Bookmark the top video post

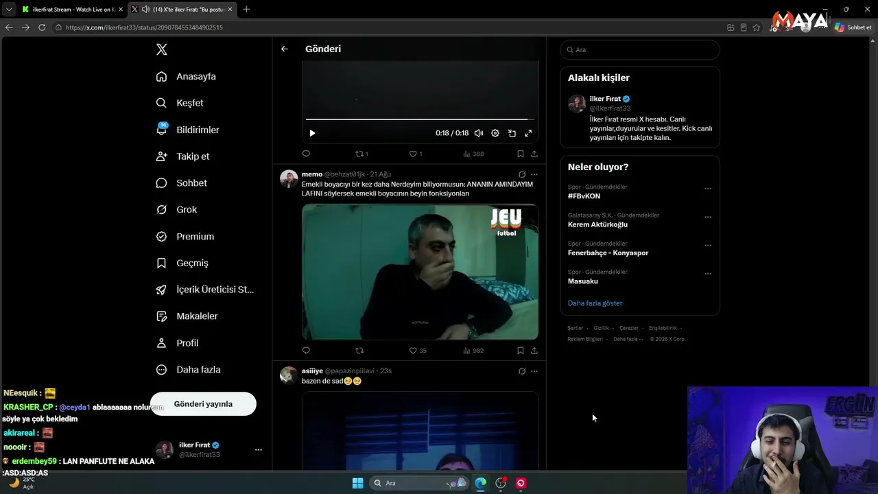tap(521, 154)
